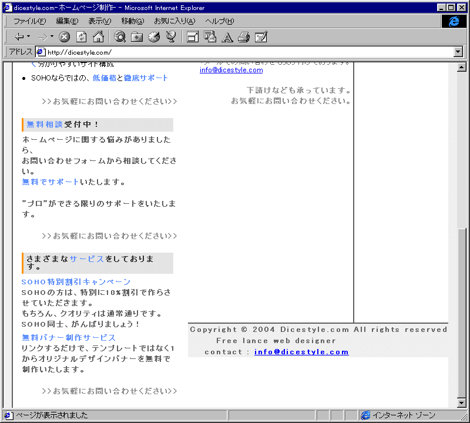The image size is (470, 423).
Task: Switch to Fullscreen view icon
Action: click(193, 37)
